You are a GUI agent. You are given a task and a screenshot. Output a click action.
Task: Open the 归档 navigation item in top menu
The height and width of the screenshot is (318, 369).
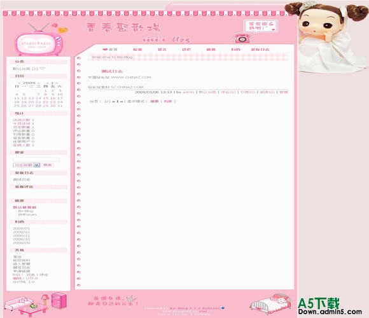pyautogui.click(x=235, y=50)
